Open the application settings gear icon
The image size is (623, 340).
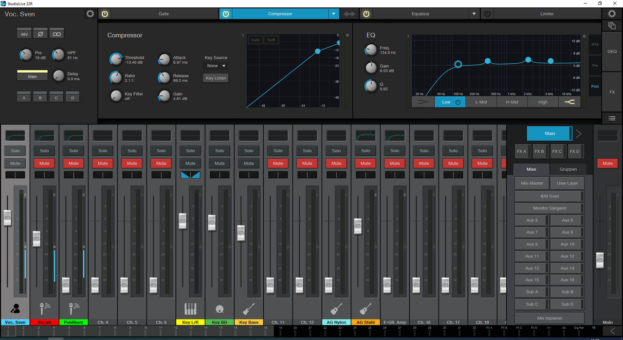click(x=612, y=14)
